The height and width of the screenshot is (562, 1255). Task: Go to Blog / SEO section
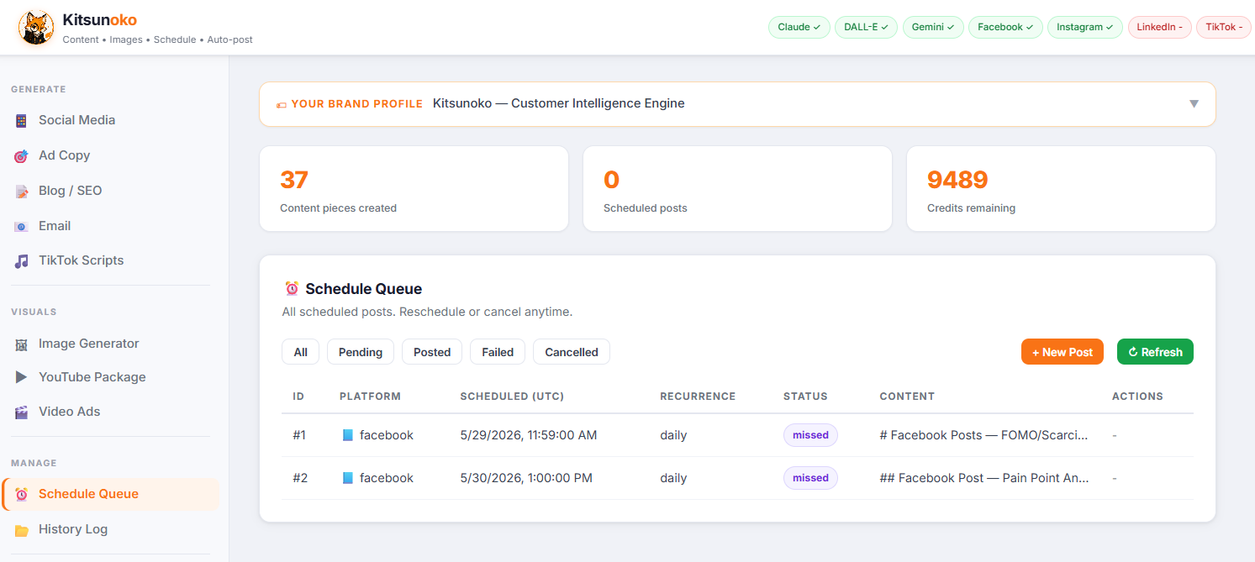[x=110, y=191]
